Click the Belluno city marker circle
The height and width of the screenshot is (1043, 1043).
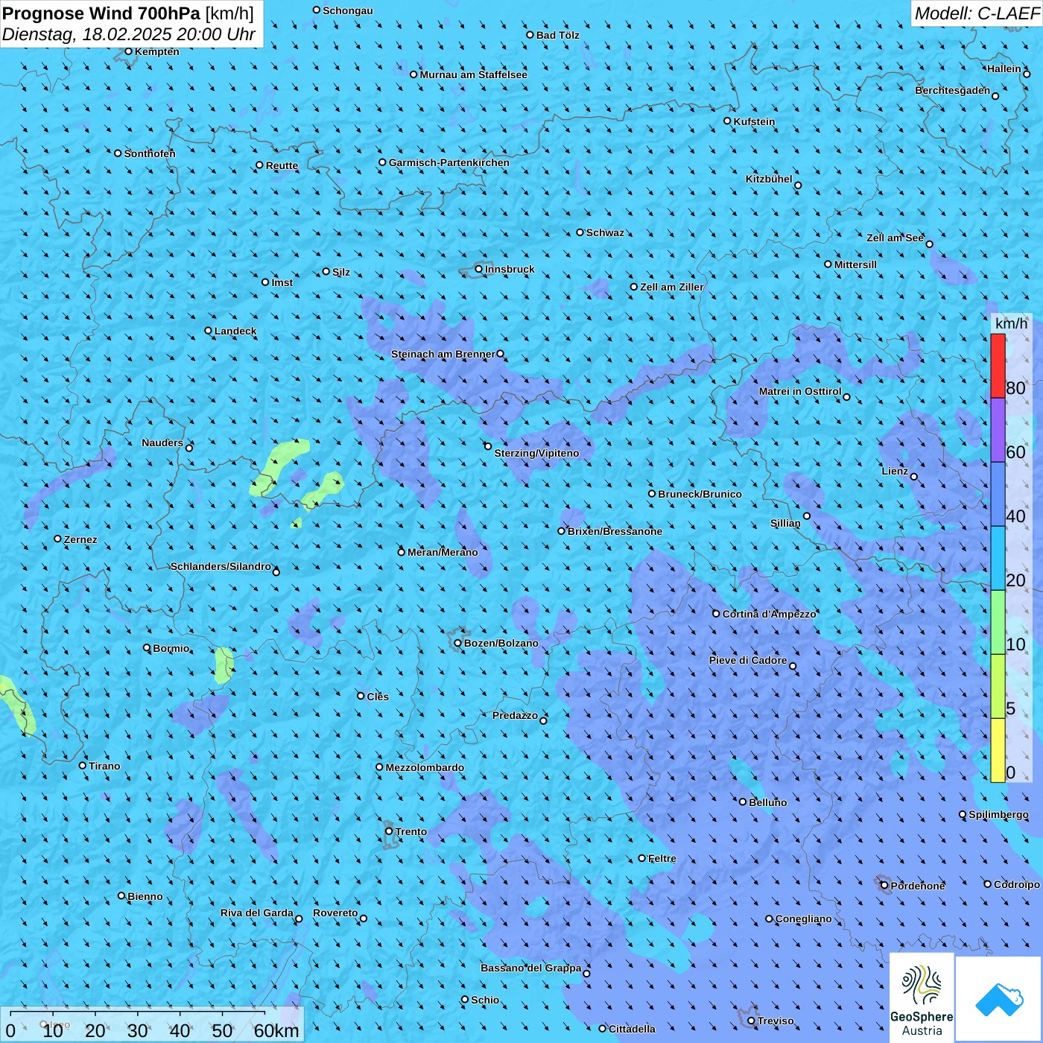click(x=743, y=802)
